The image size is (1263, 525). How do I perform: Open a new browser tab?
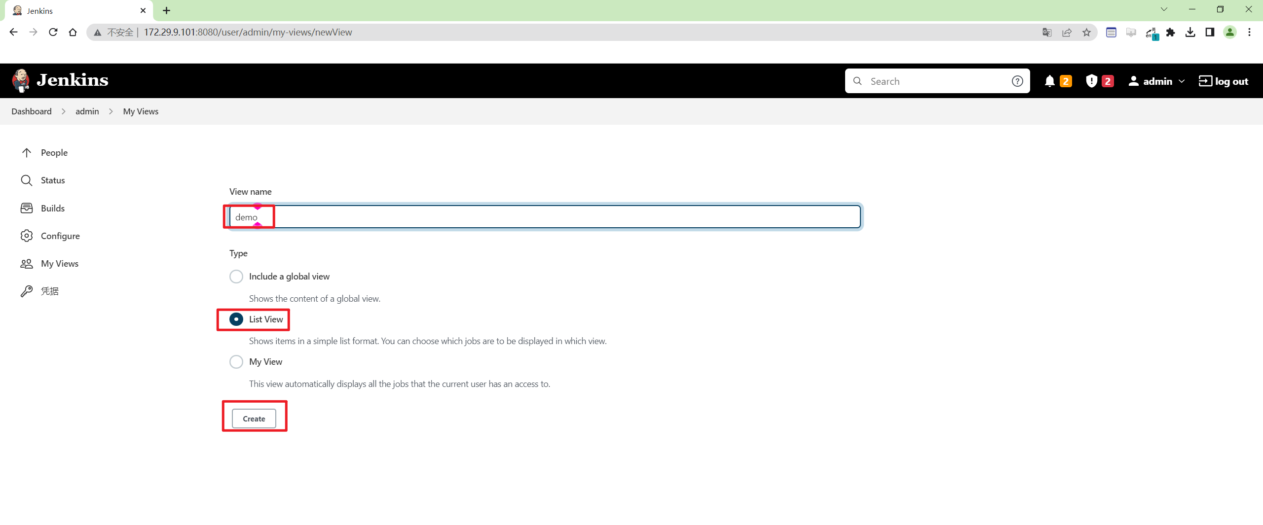[167, 10]
